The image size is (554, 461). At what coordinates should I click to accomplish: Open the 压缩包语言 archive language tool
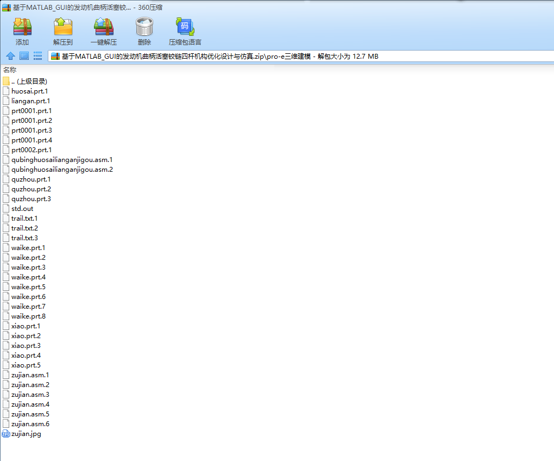tap(185, 32)
